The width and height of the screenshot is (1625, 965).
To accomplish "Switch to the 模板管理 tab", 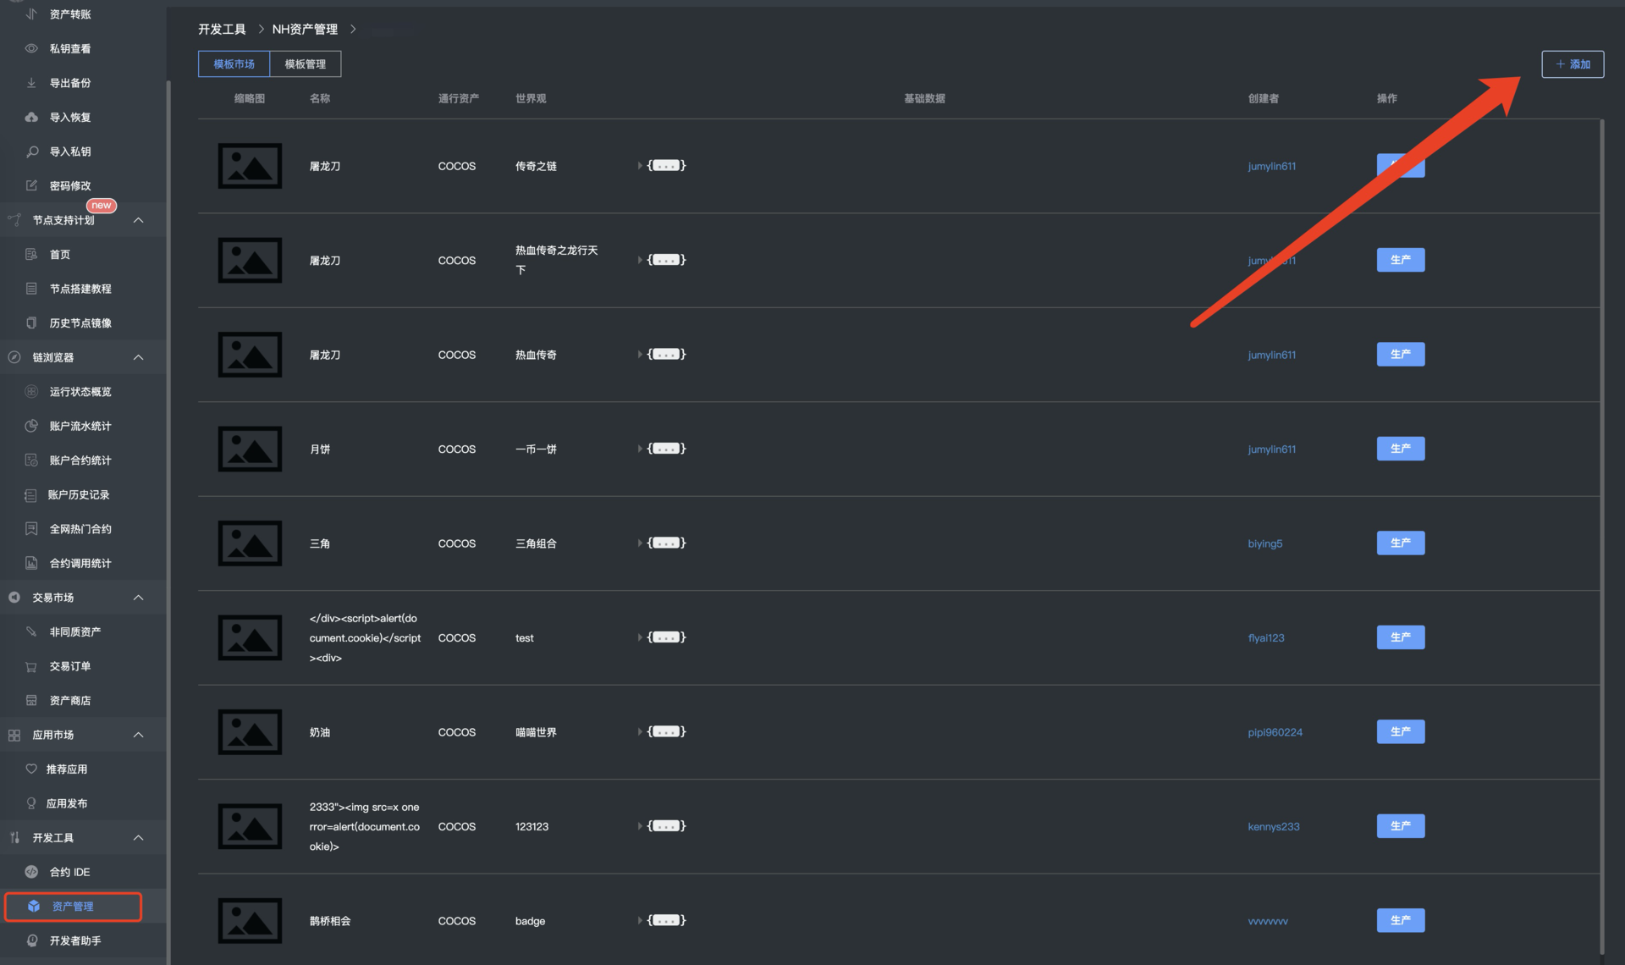I will coord(305,64).
